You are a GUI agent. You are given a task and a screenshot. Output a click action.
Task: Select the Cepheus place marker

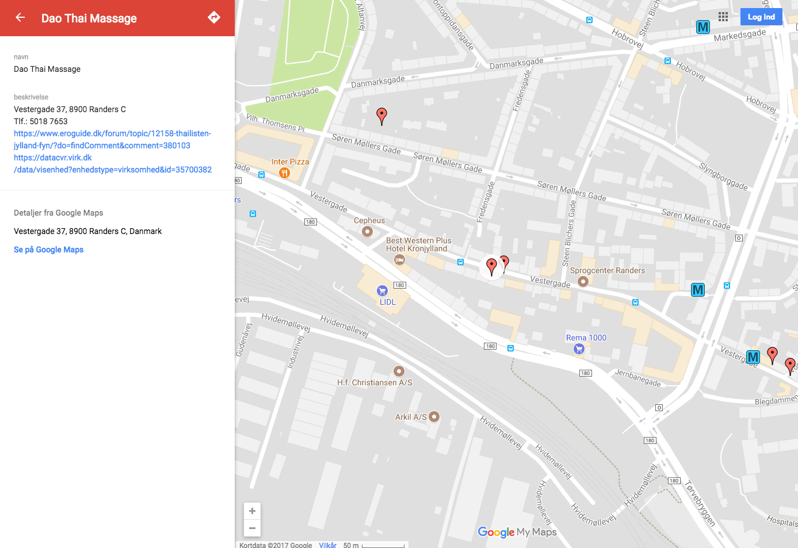pyautogui.click(x=367, y=231)
